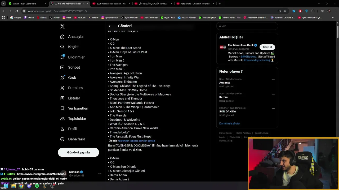Viewport: 339px width, 190px height.
Task: Bookmark this page with the star icon
Action: pos(285,11)
